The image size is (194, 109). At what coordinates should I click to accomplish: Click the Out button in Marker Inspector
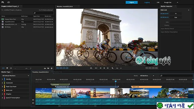point(176,17)
